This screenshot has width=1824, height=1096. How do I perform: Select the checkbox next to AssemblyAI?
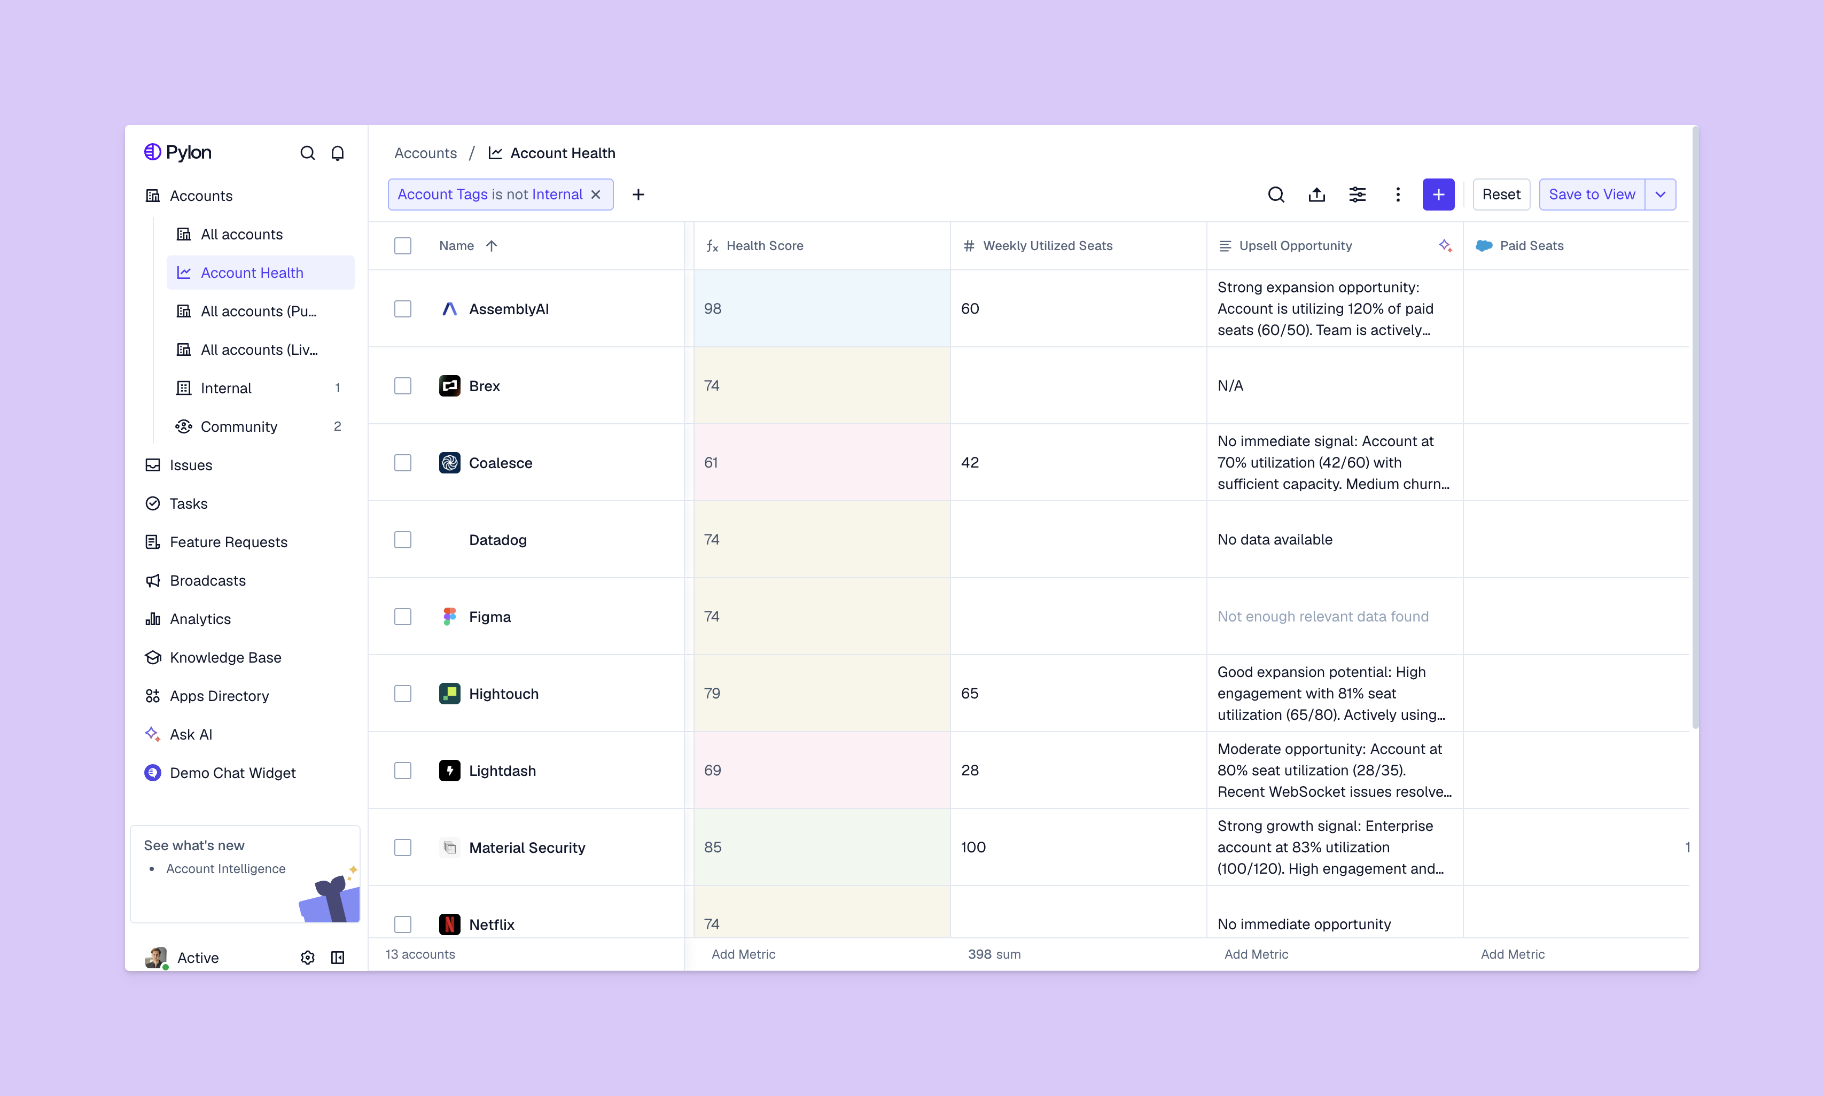coord(403,309)
